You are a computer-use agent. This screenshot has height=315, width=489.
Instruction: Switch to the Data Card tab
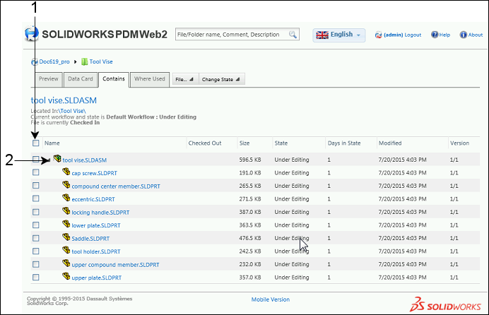[x=81, y=79]
